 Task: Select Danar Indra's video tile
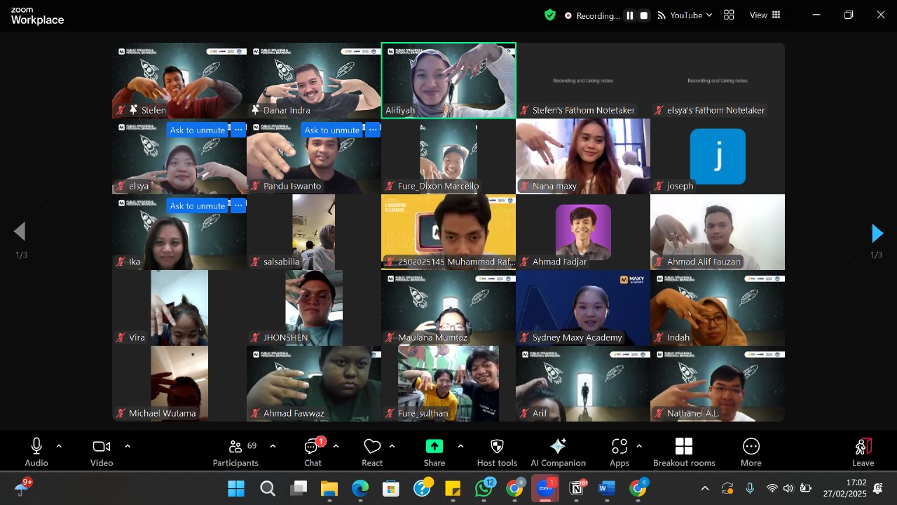click(314, 81)
